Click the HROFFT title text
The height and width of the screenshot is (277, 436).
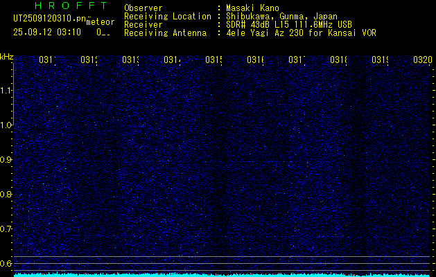[x=71, y=6]
